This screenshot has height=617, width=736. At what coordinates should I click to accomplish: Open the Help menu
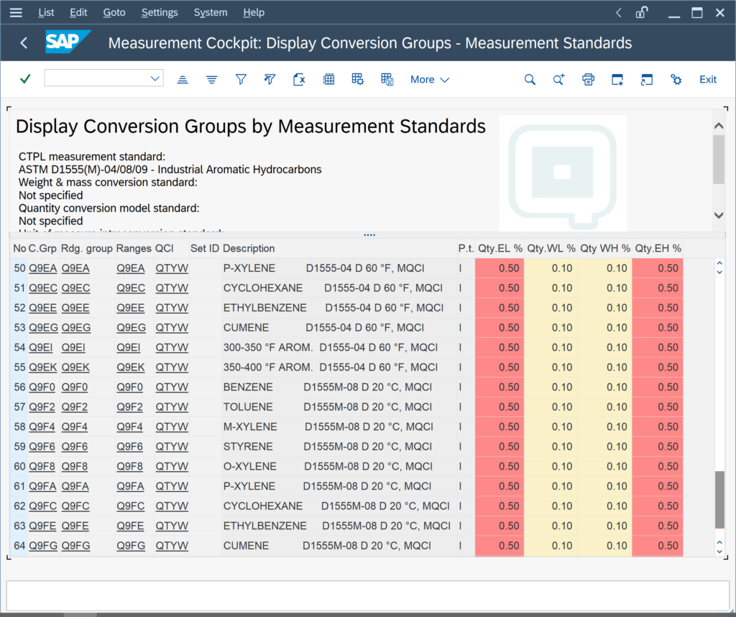pos(254,13)
